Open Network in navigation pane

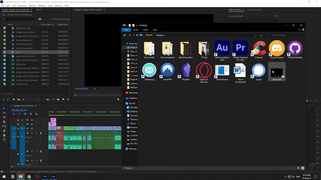tap(131, 149)
